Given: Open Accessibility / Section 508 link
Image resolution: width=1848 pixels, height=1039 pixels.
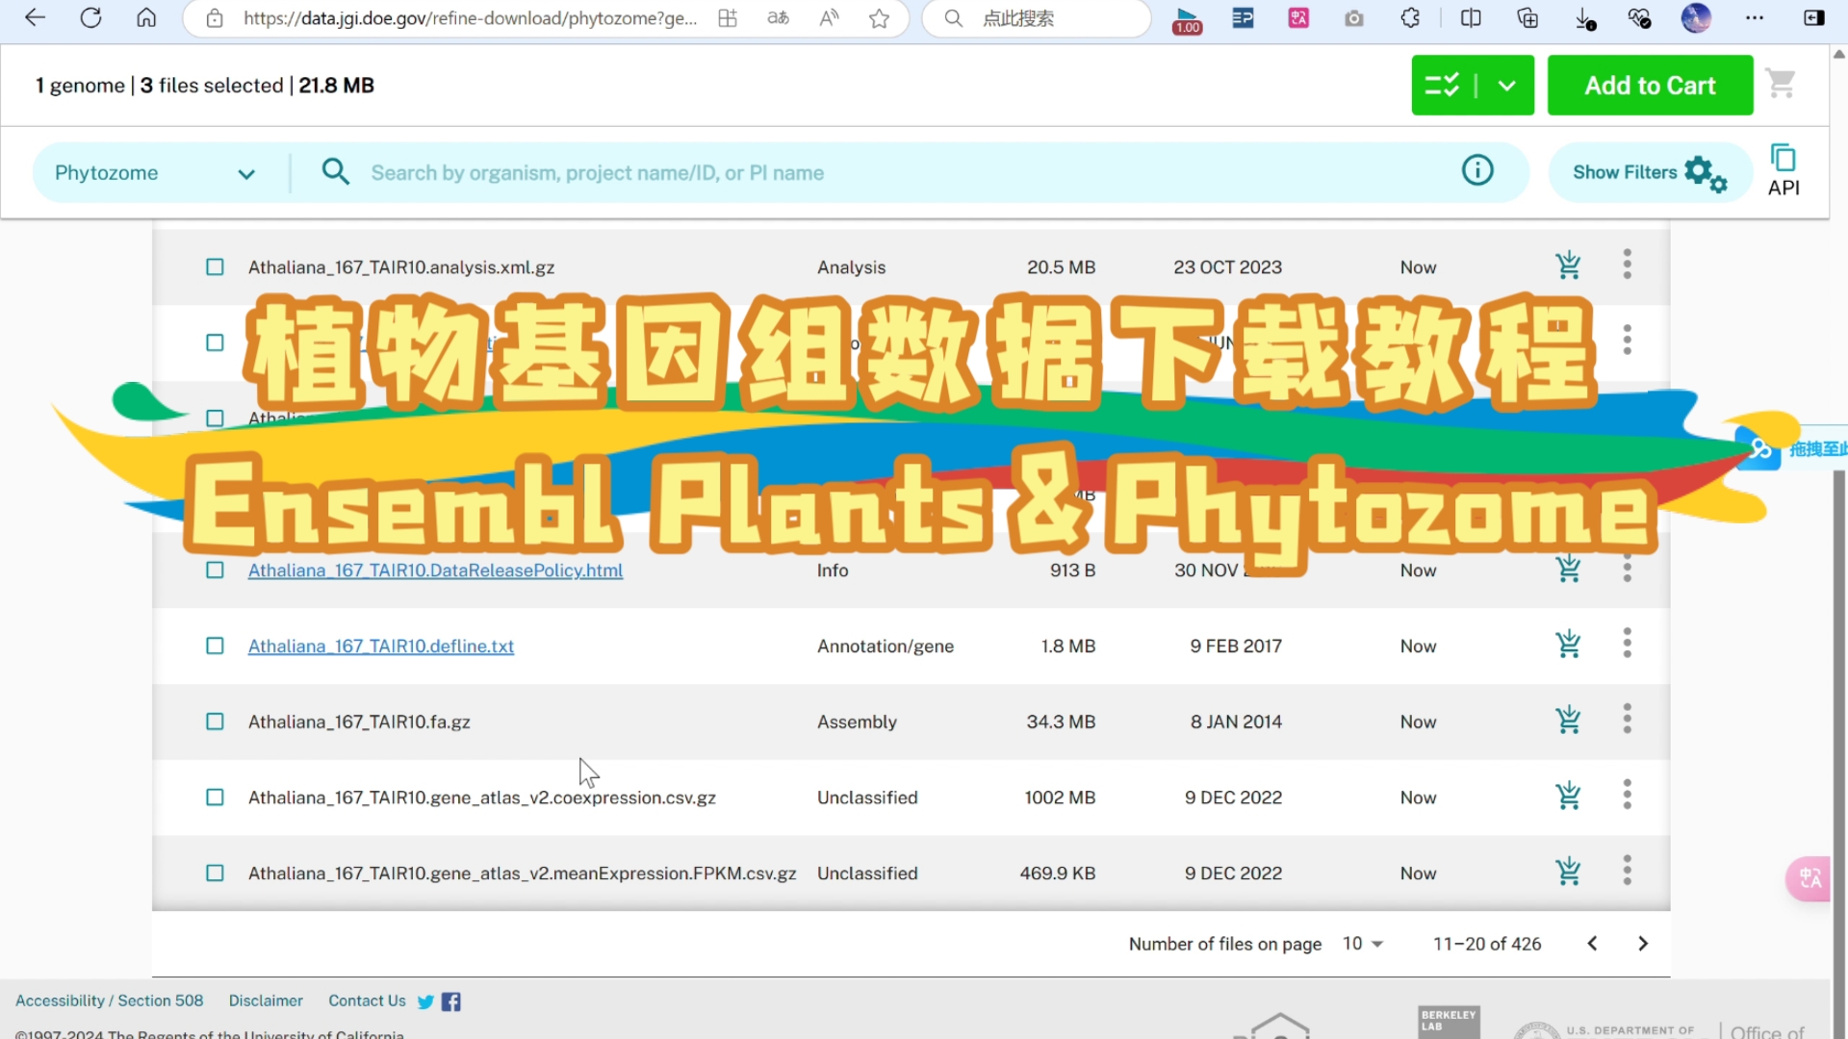Looking at the screenshot, I should (x=109, y=1001).
